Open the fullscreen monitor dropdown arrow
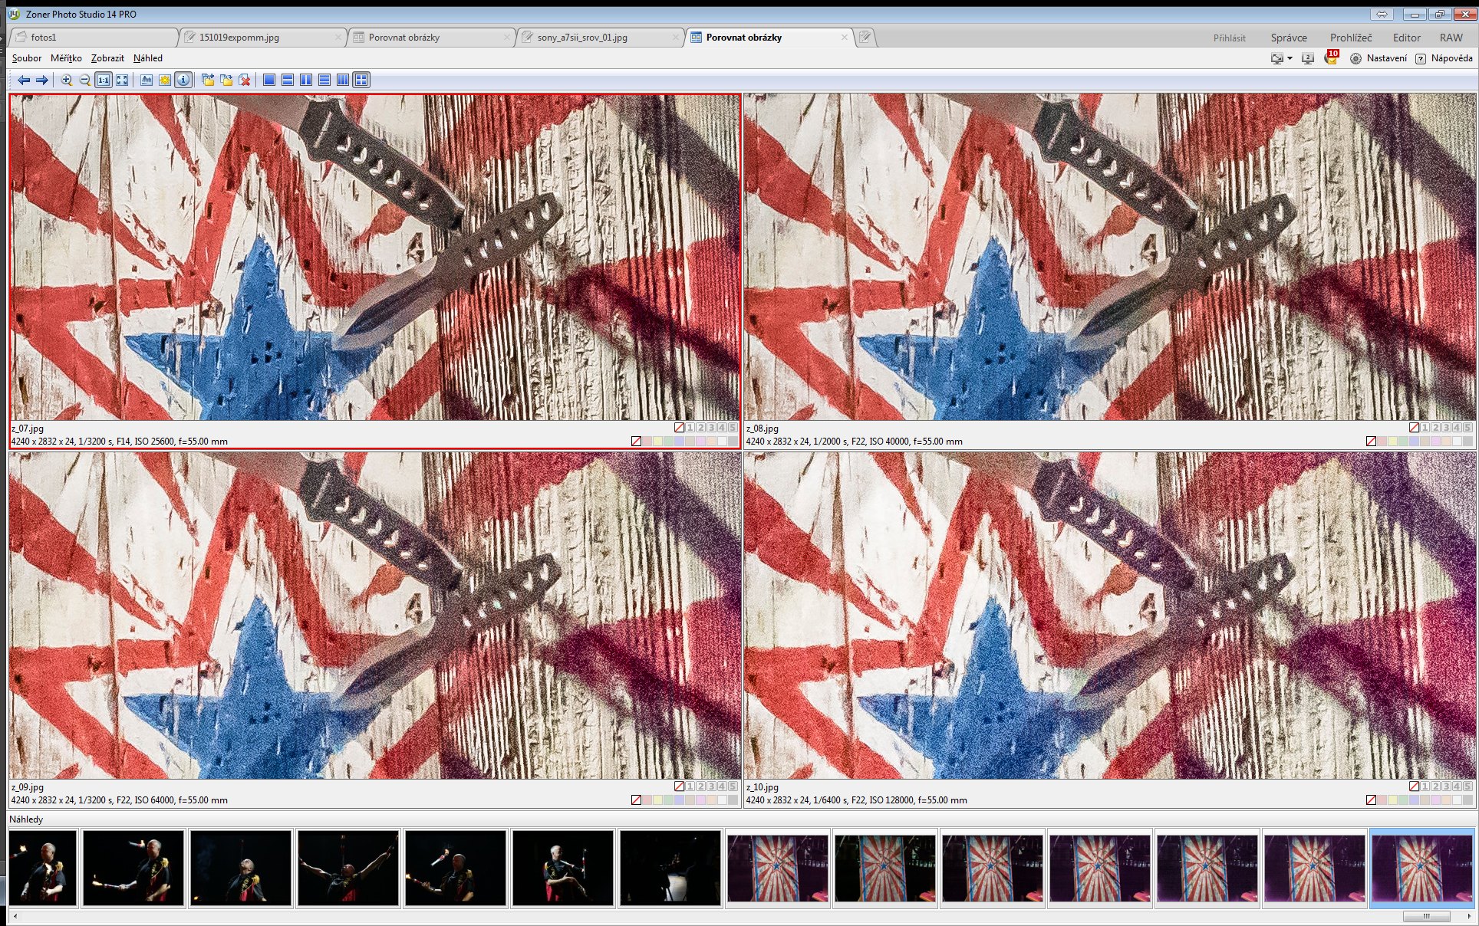 click(1290, 58)
